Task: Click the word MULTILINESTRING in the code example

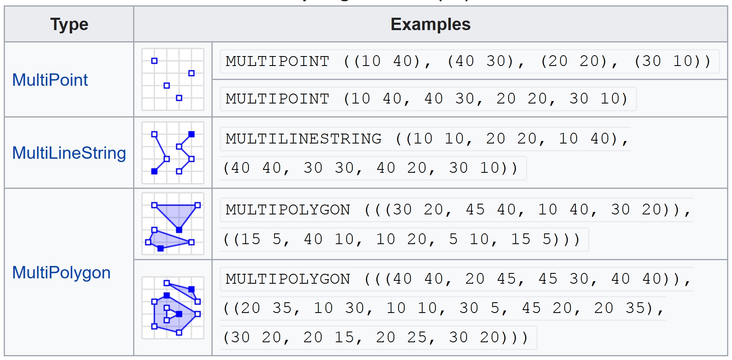Action: (304, 139)
